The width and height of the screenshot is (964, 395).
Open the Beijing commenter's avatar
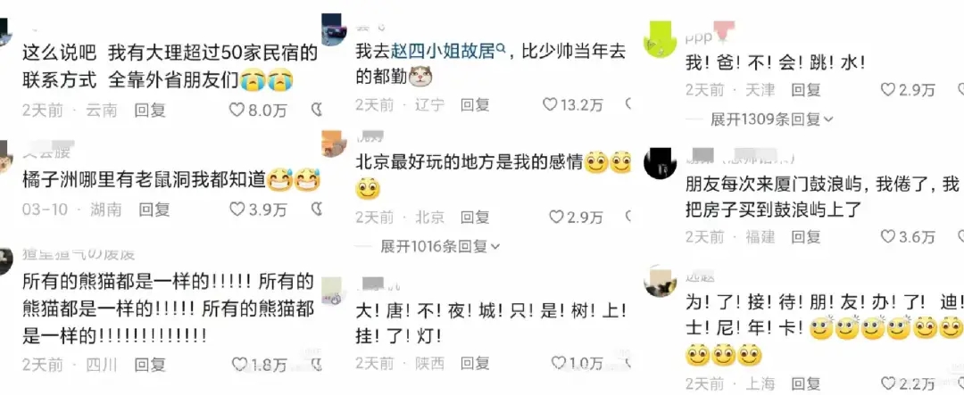335,144
